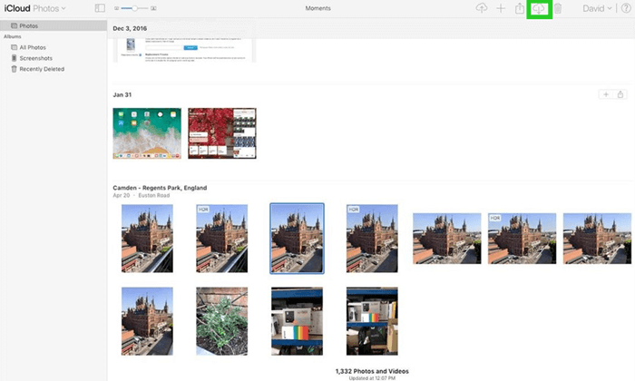Click the plus icon in top toolbar
The width and height of the screenshot is (635, 381).
coord(501,8)
